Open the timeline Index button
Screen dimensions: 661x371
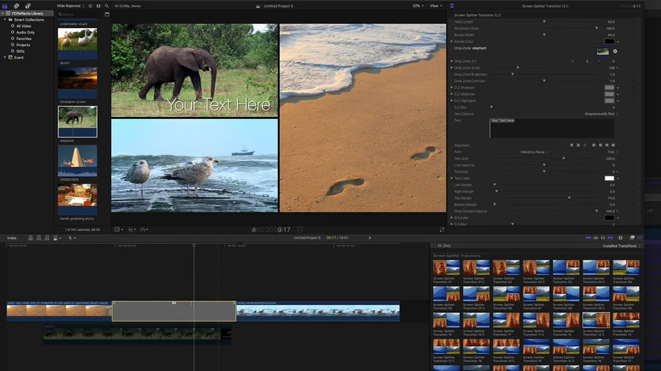pos(12,238)
